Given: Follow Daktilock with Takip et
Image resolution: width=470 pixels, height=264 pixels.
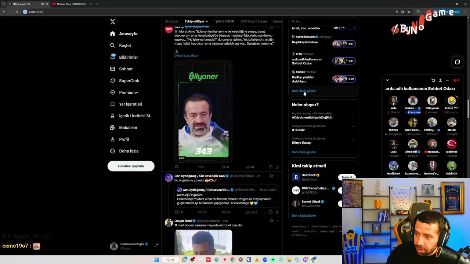Looking at the screenshot, I should 347,177.
